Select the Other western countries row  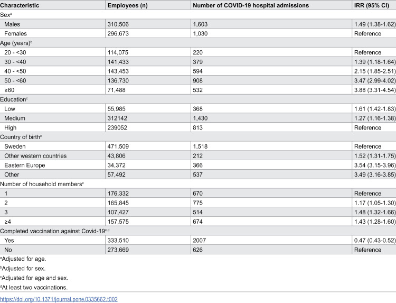(198, 155)
